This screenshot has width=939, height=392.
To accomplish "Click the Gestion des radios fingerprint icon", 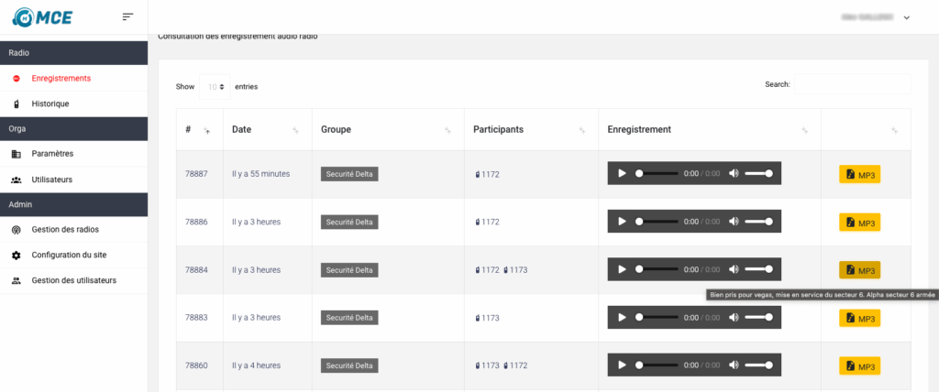I will [x=17, y=229].
